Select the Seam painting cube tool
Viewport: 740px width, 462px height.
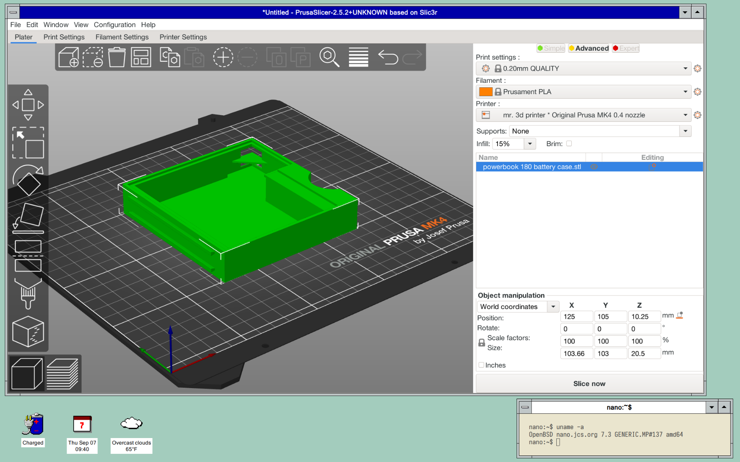tap(28, 331)
